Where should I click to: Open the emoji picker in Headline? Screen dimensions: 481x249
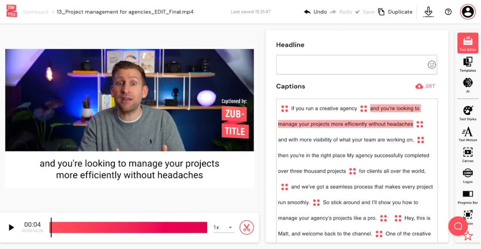point(432,65)
